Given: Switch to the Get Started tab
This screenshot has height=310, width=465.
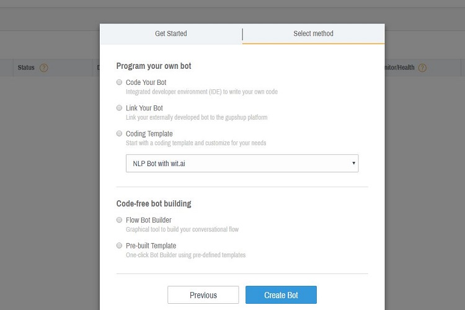Looking at the screenshot, I should [x=171, y=33].
